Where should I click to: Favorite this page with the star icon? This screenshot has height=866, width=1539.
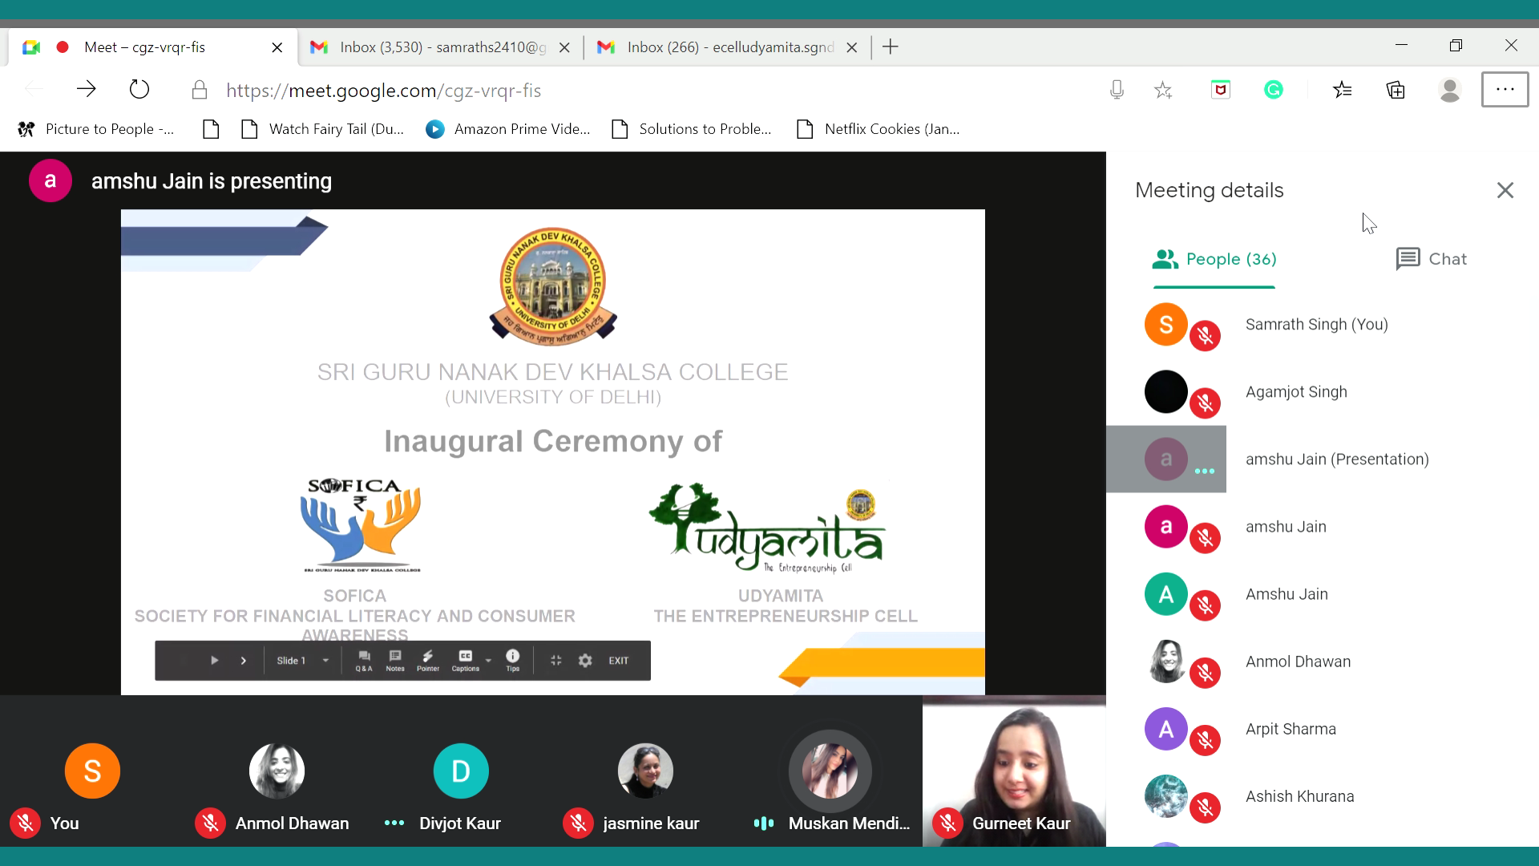point(1163,91)
